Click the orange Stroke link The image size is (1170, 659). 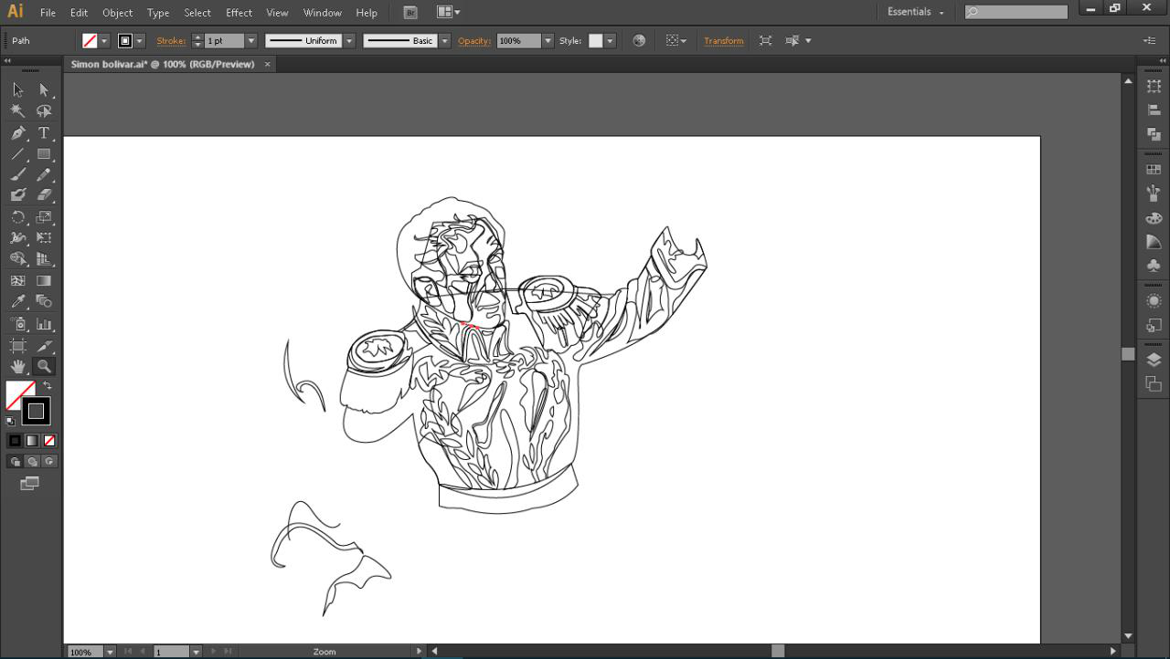[171, 41]
